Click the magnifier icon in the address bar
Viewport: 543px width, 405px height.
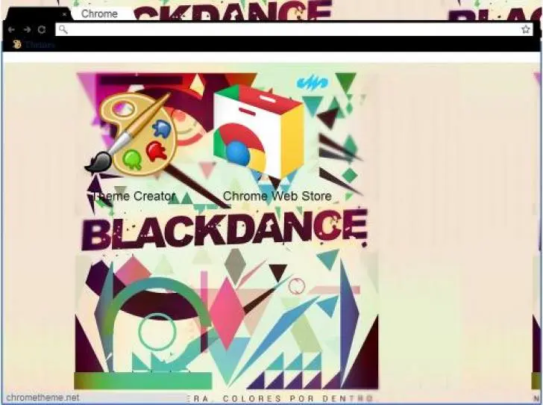tap(63, 30)
